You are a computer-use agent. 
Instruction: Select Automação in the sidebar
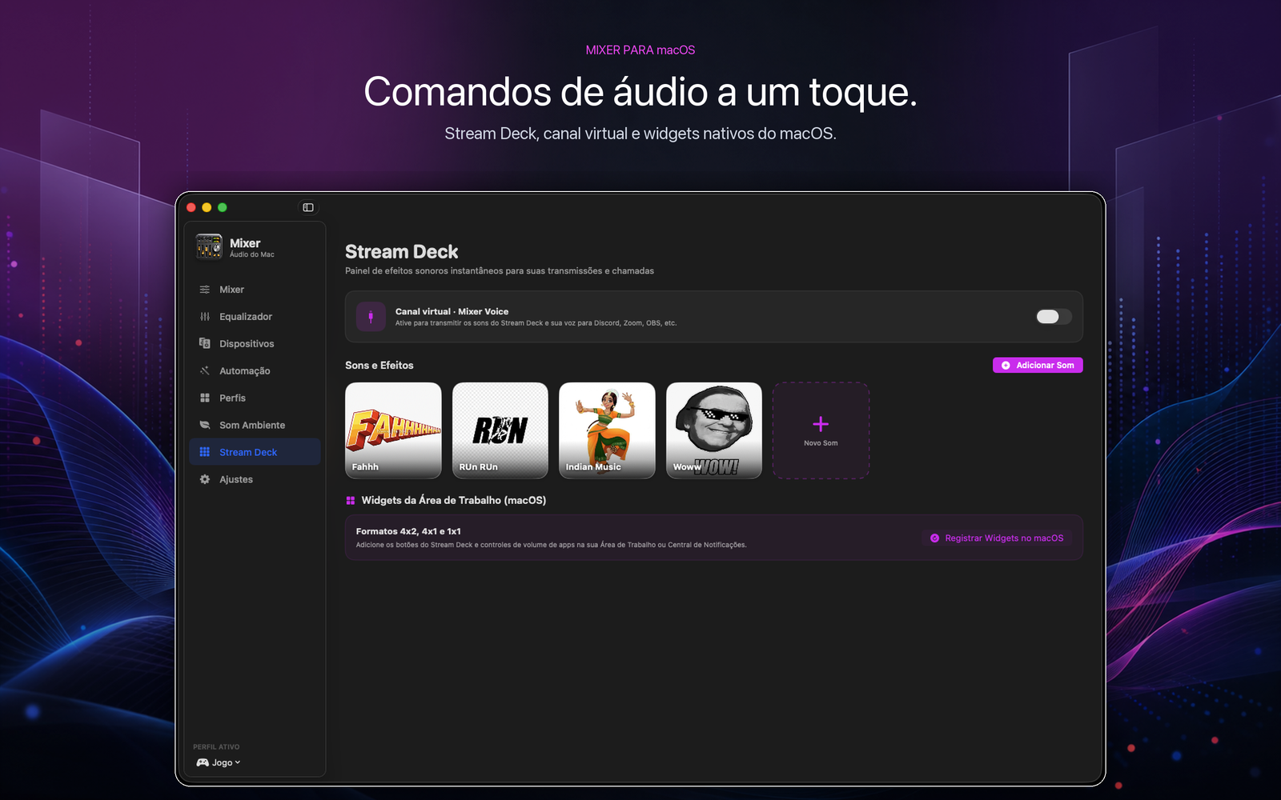[255, 371]
